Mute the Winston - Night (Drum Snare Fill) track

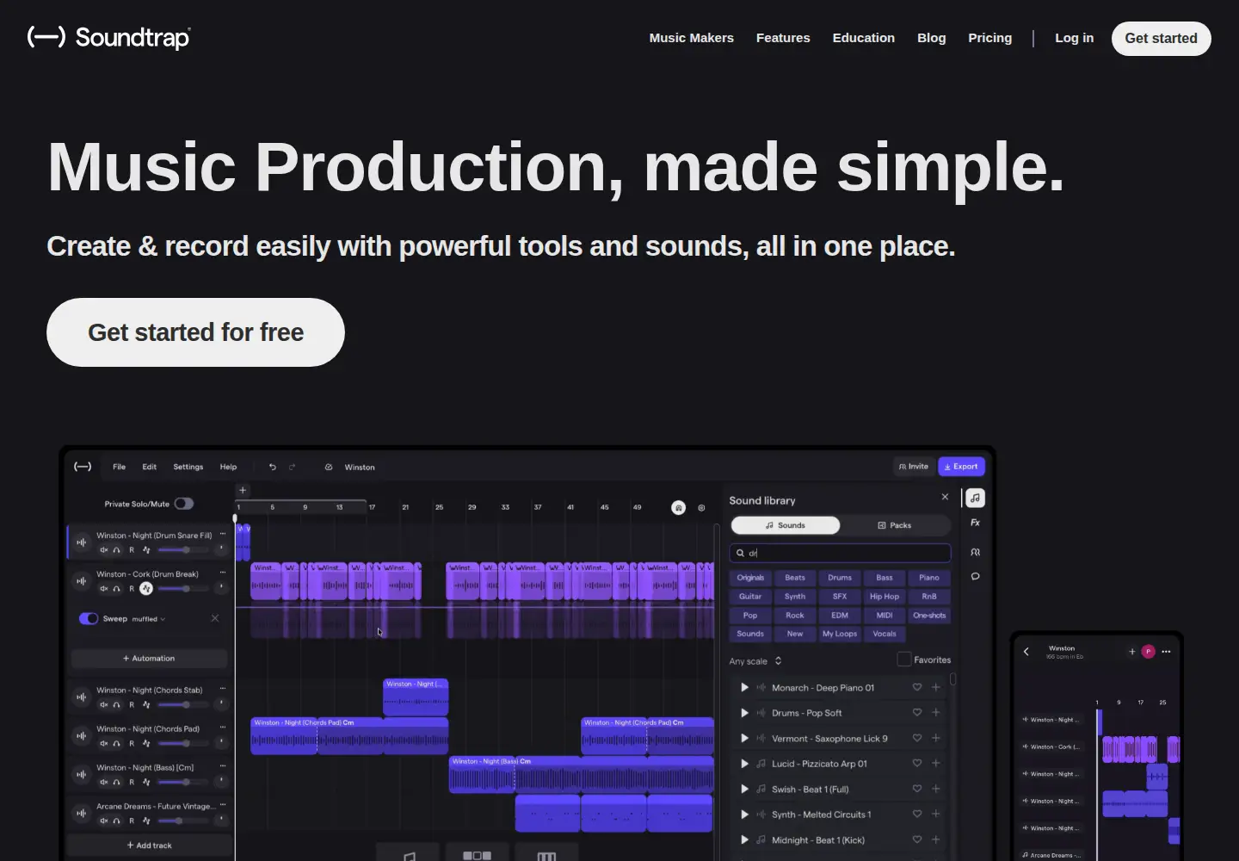point(103,549)
